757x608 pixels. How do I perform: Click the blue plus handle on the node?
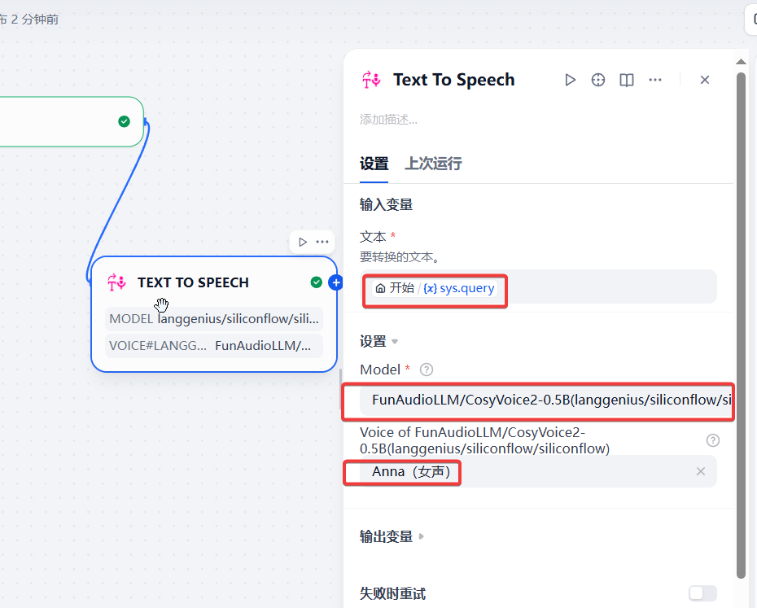click(335, 282)
